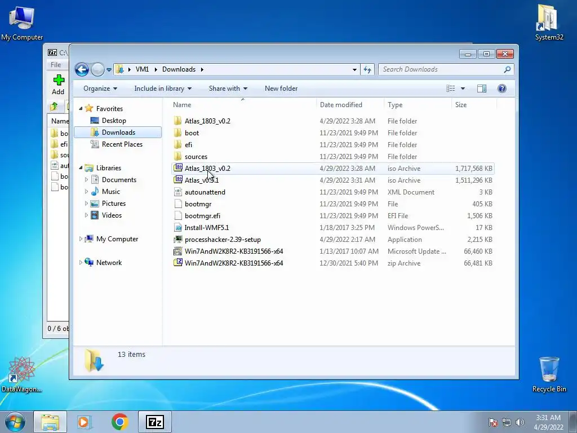Switch to 7-Zip from taskbar

(155, 422)
